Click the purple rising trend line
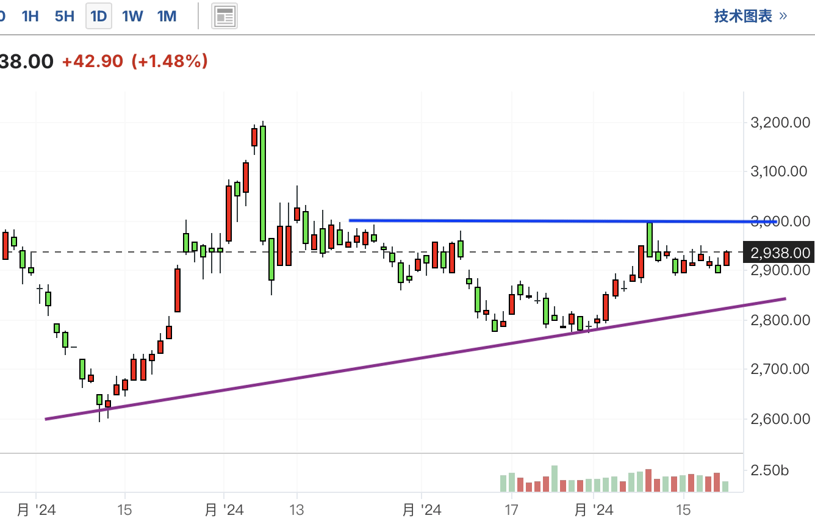815x521 pixels. point(415,359)
